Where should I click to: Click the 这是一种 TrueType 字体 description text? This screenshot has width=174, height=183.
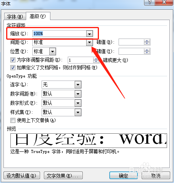[65, 152]
